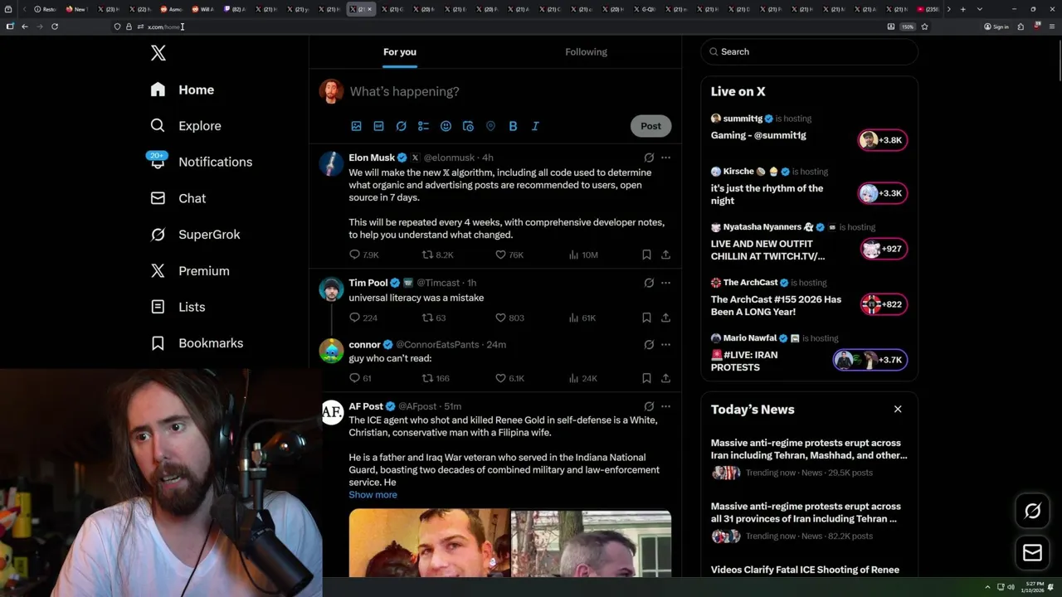Open Elon Musk's profile name link
Viewport: 1062px width, 597px height.
pyautogui.click(x=372, y=158)
